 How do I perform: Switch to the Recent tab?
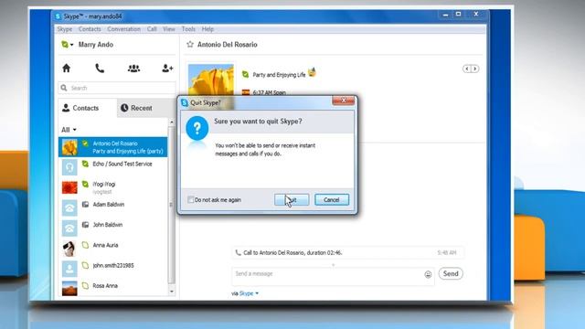(146, 108)
